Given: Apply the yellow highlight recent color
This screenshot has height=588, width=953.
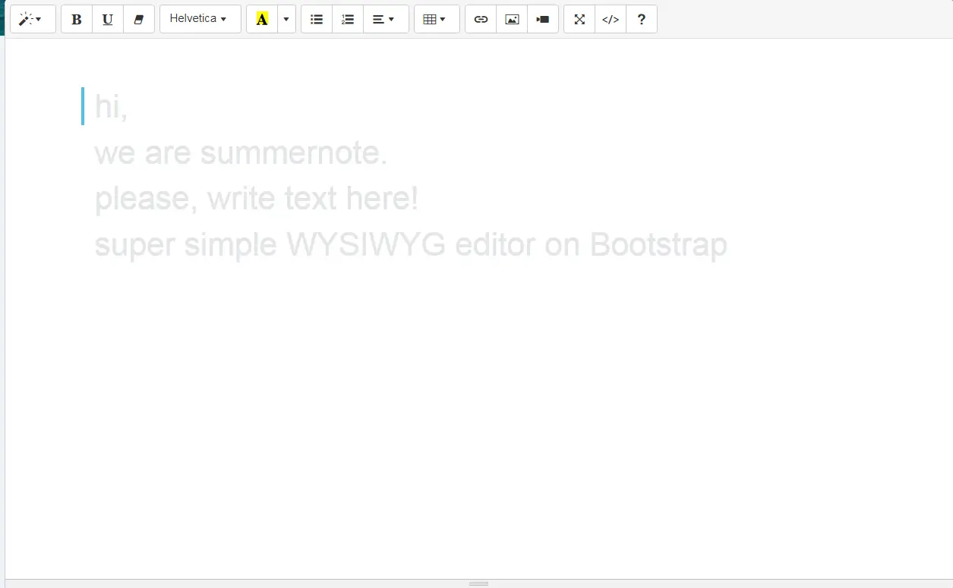Looking at the screenshot, I should (262, 20).
